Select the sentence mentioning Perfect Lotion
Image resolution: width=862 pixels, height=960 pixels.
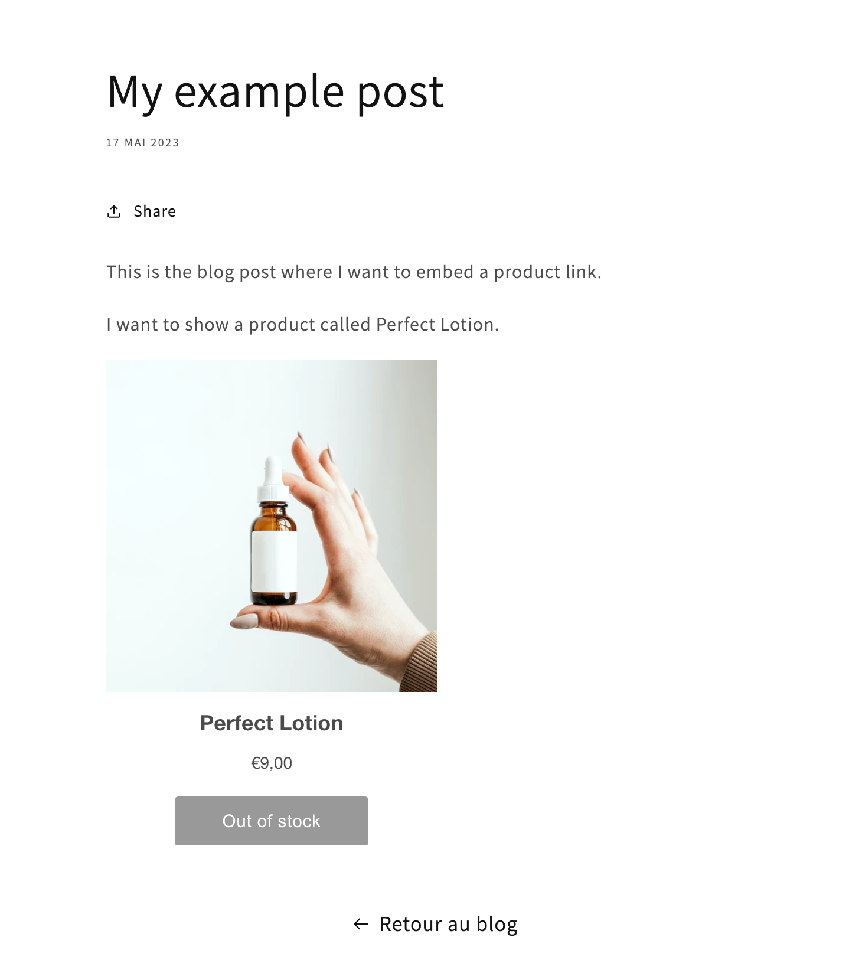pos(302,324)
